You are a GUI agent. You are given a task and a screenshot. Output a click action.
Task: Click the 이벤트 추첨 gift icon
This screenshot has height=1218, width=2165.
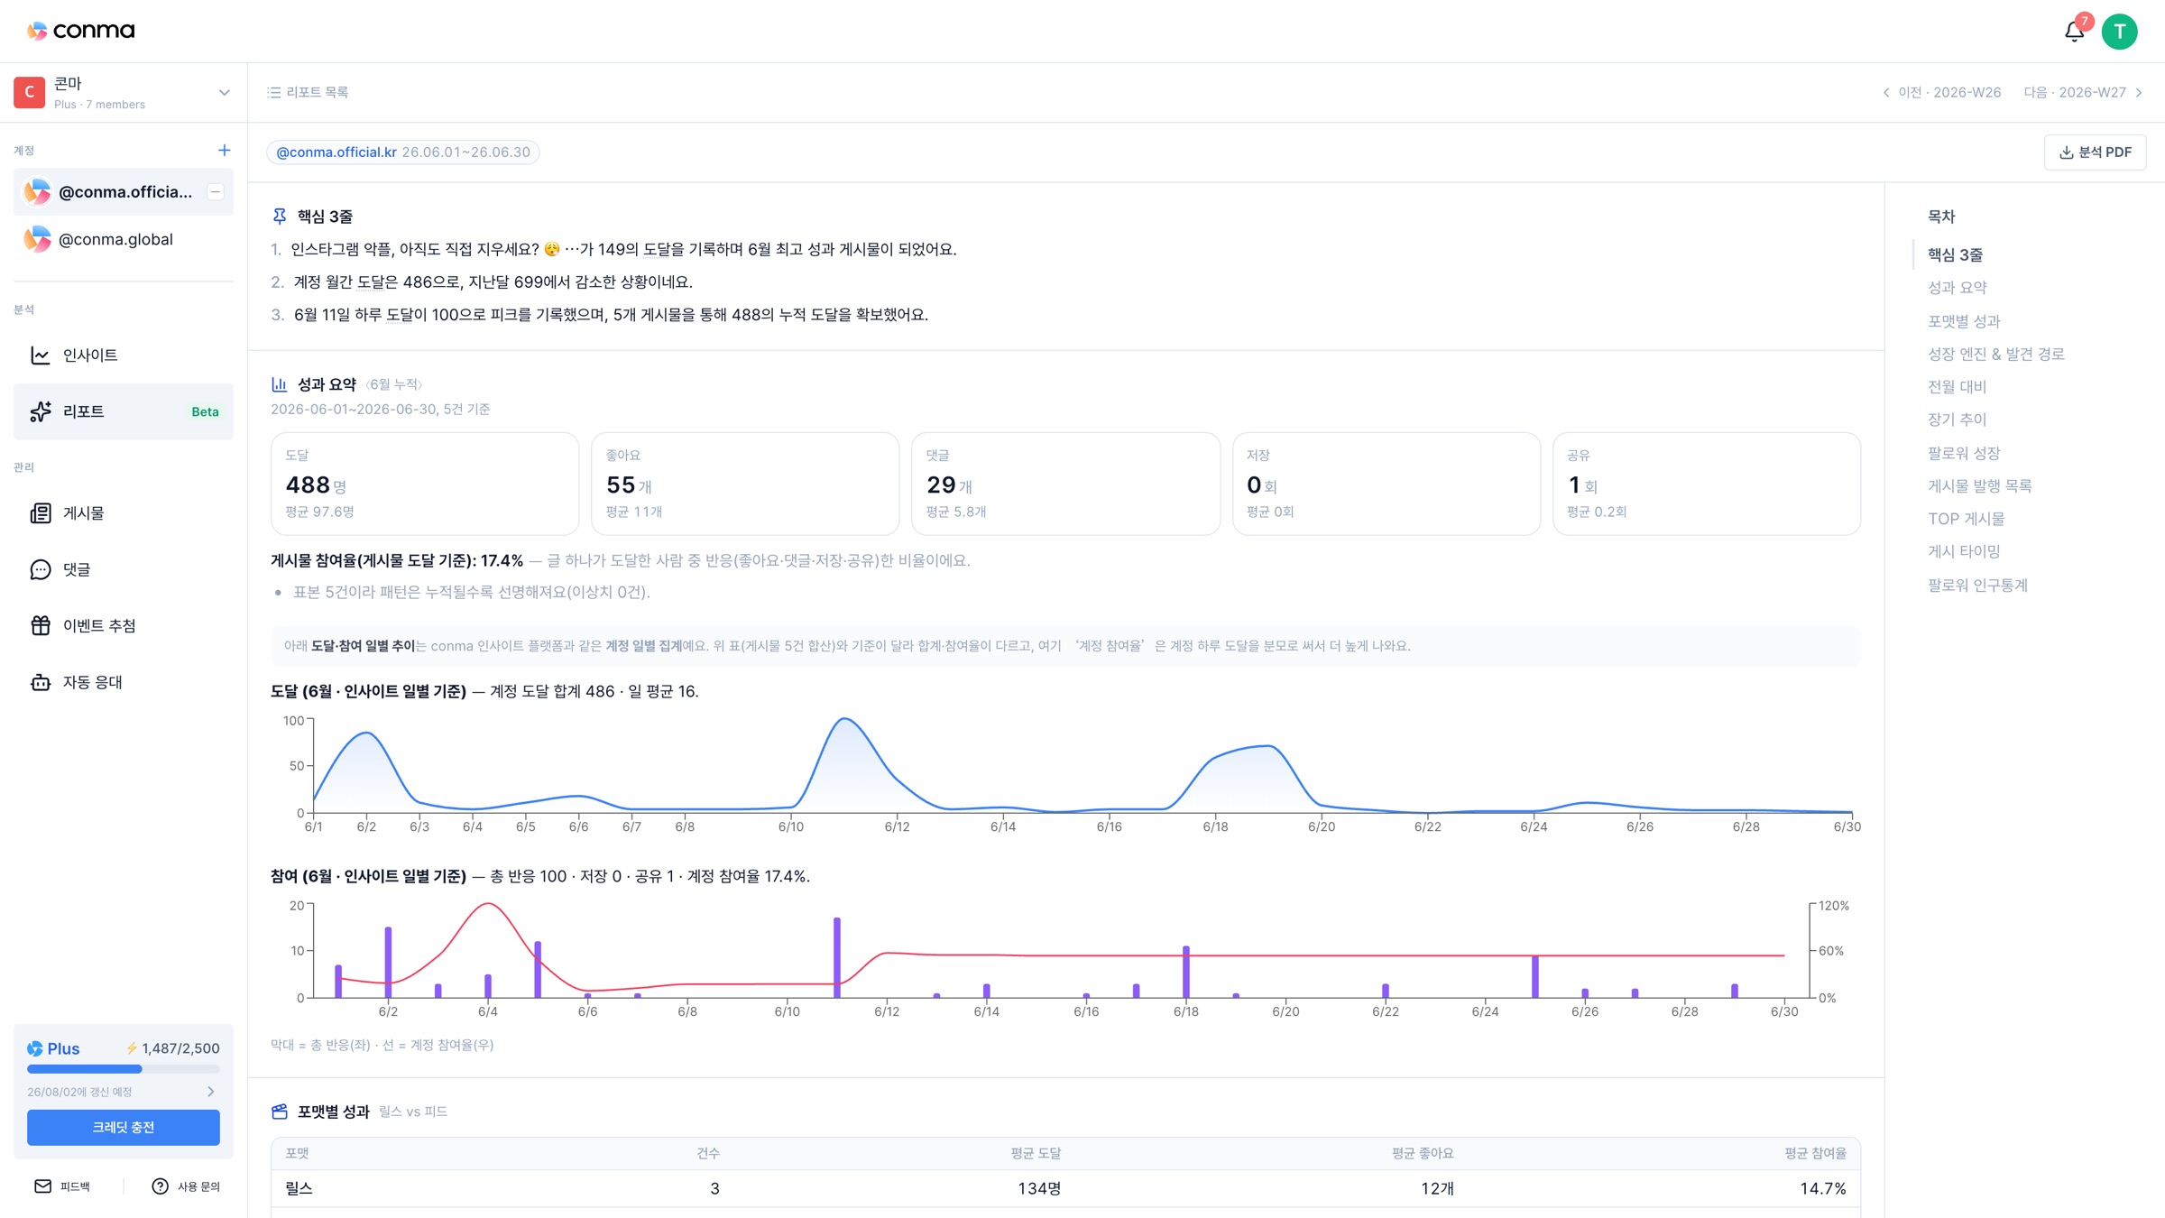[x=41, y=626]
